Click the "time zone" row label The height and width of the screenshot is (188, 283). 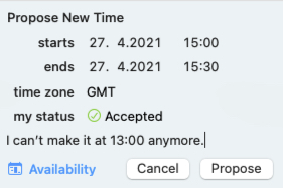click(44, 92)
